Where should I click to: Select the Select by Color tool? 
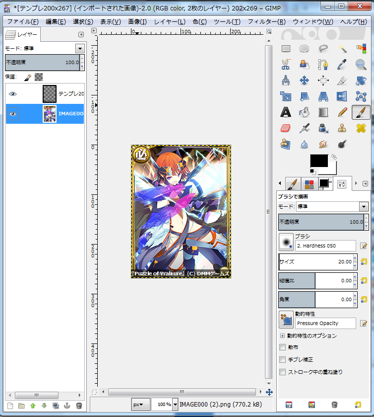[361, 48]
